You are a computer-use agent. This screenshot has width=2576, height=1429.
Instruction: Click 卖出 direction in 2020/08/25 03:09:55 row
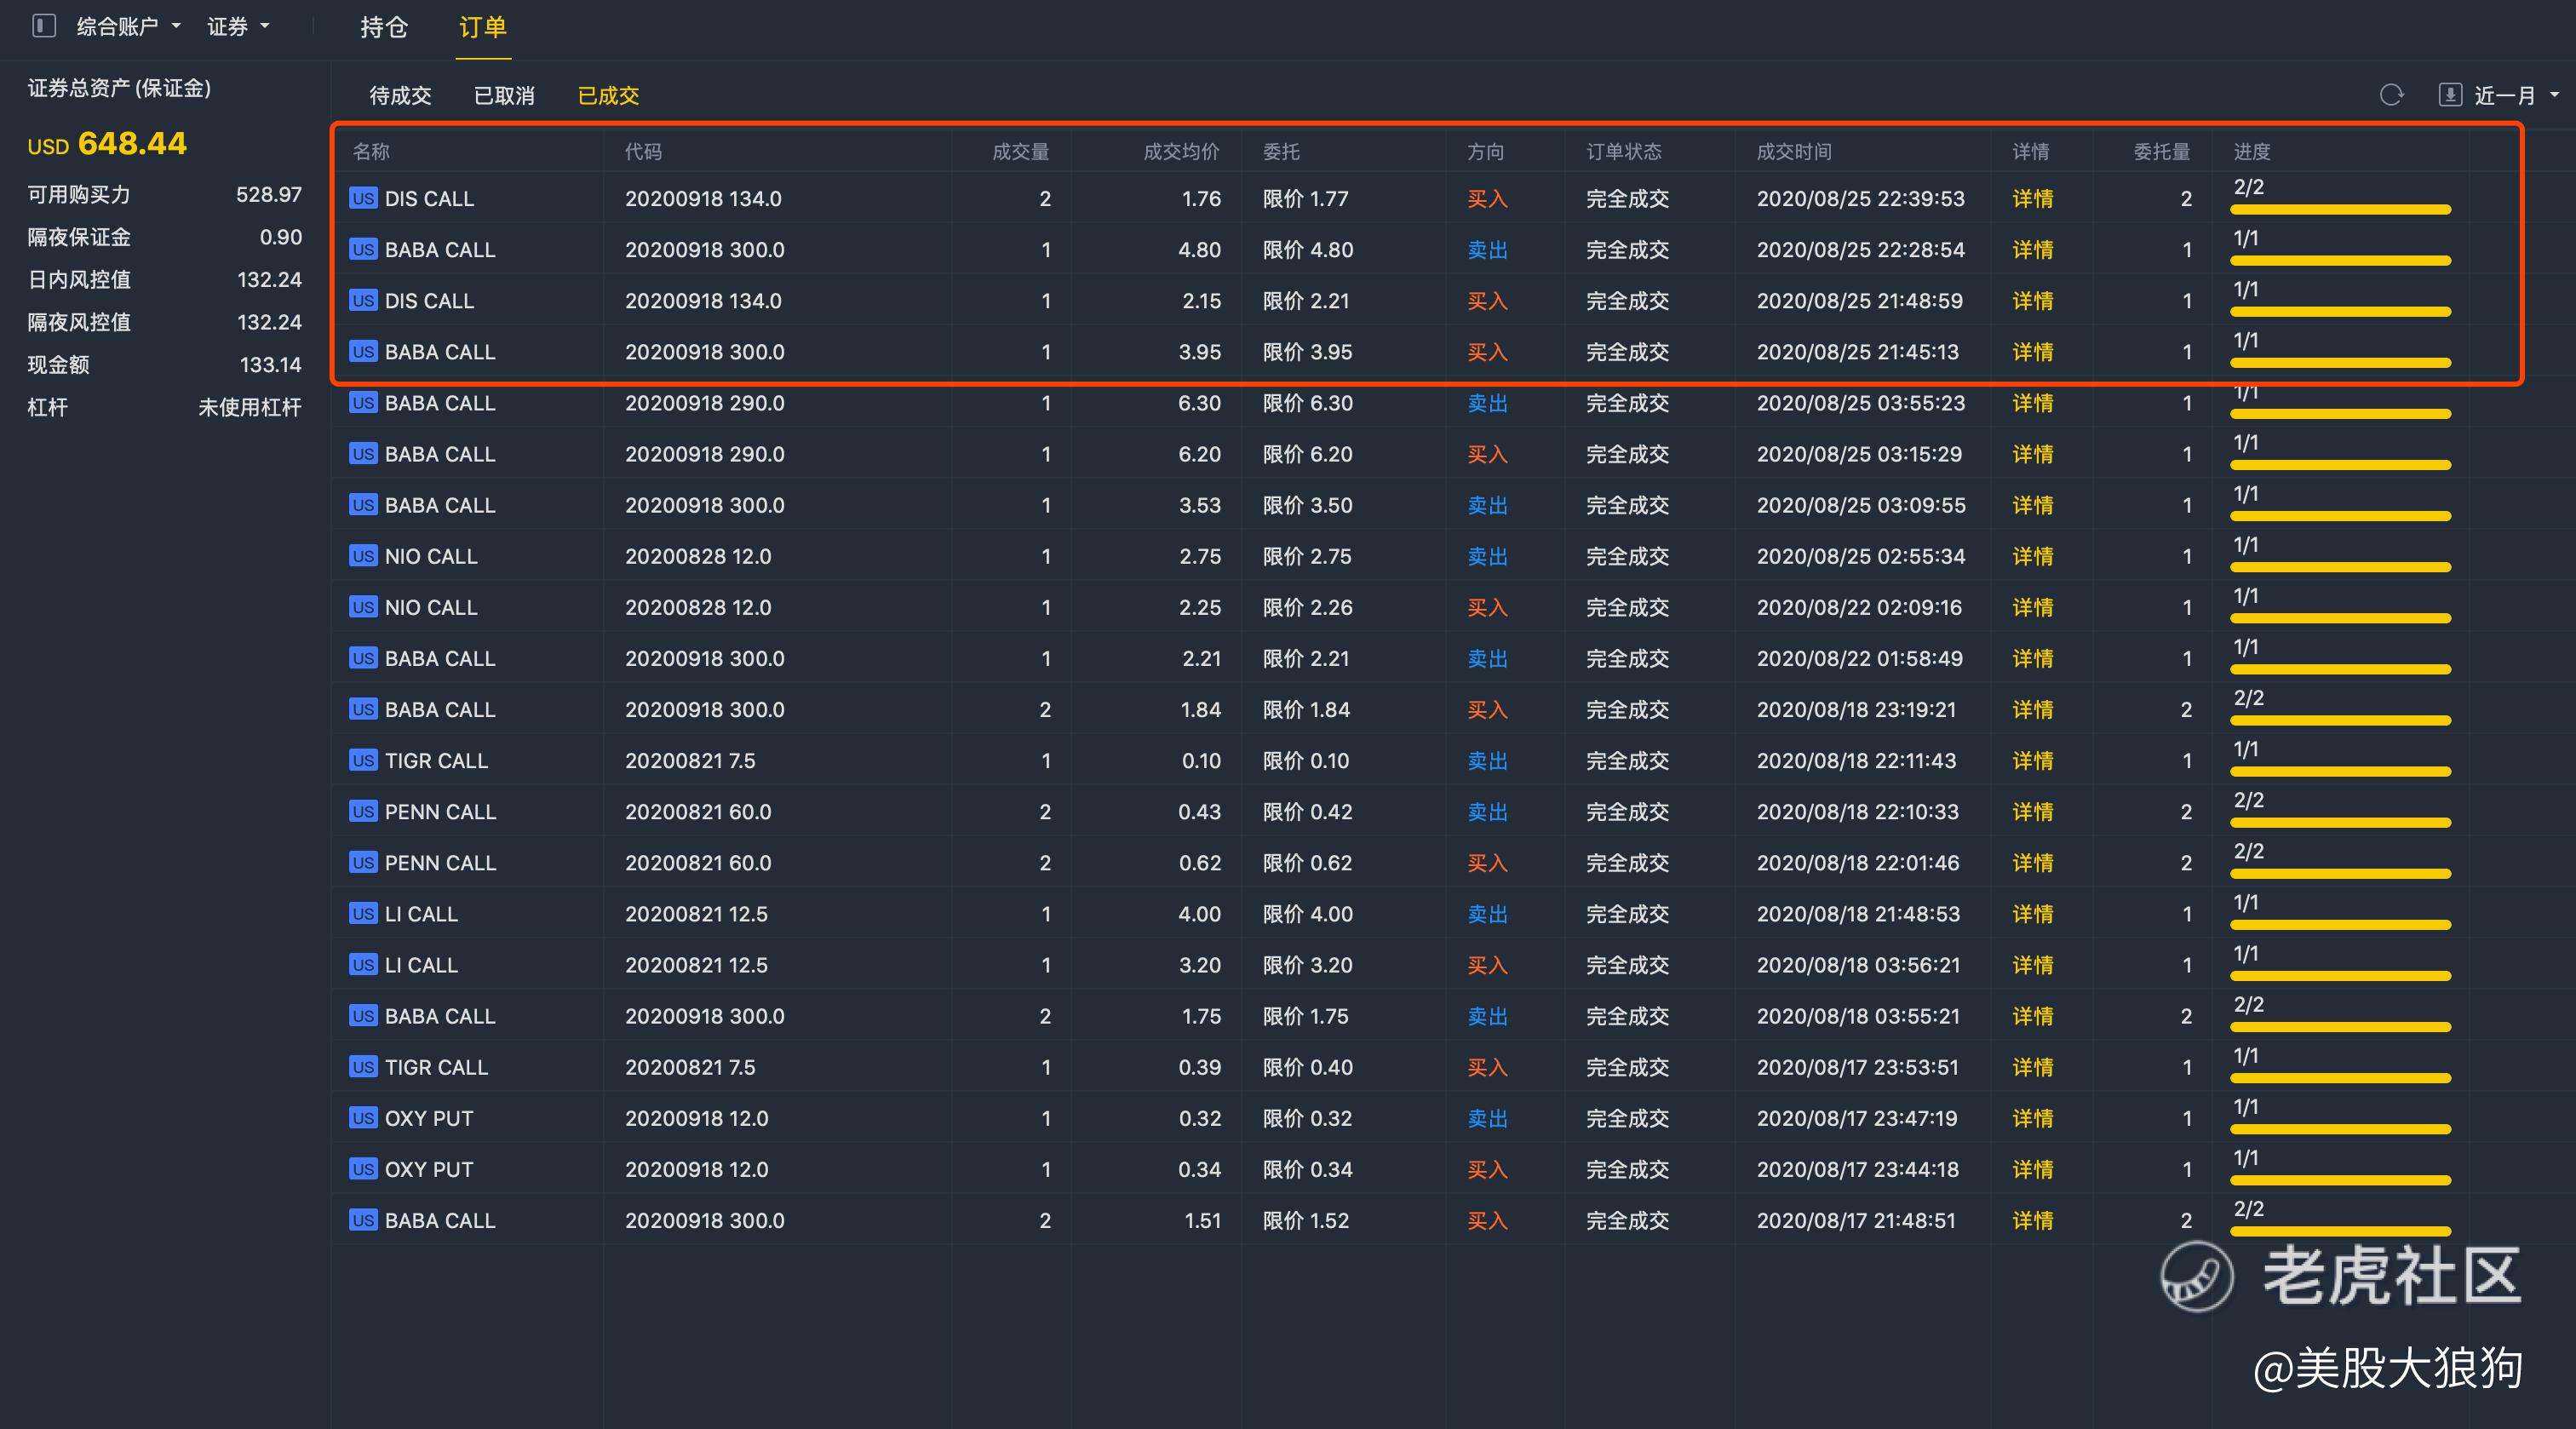(x=1487, y=505)
